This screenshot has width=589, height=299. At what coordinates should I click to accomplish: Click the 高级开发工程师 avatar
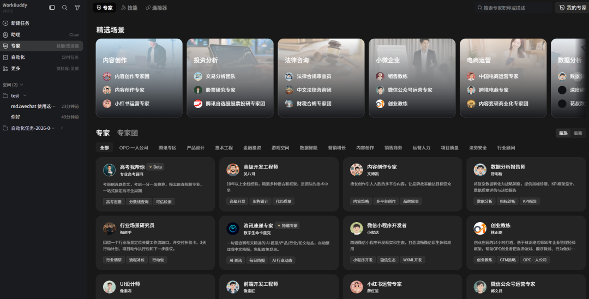(233, 170)
